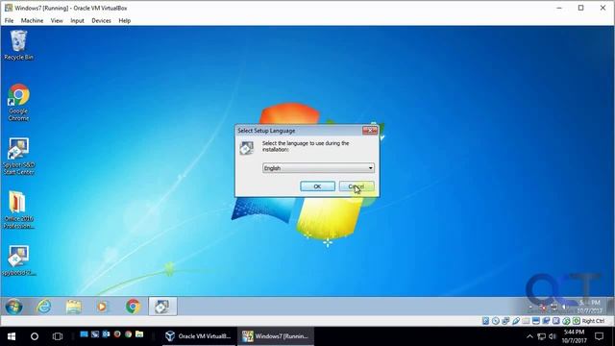Switch to Oracle VM VirtualBox taskbar button
Image resolution: width=615 pixels, height=346 pixels.
[x=198, y=336]
